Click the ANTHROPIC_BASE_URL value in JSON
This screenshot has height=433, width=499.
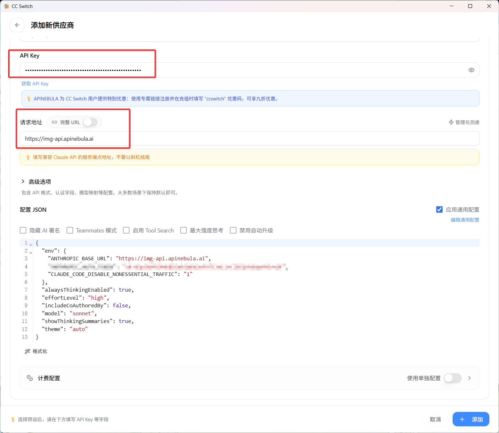[162, 258]
